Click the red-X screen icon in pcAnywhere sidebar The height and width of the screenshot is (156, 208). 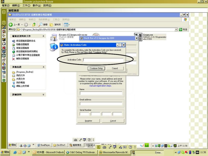point(4,48)
